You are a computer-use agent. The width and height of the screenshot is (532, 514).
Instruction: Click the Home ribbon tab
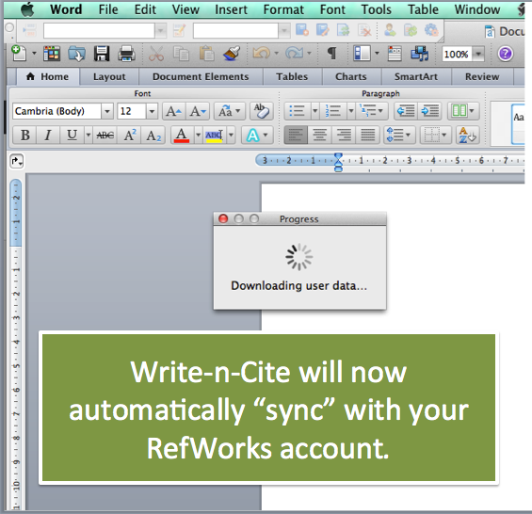click(x=47, y=76)
